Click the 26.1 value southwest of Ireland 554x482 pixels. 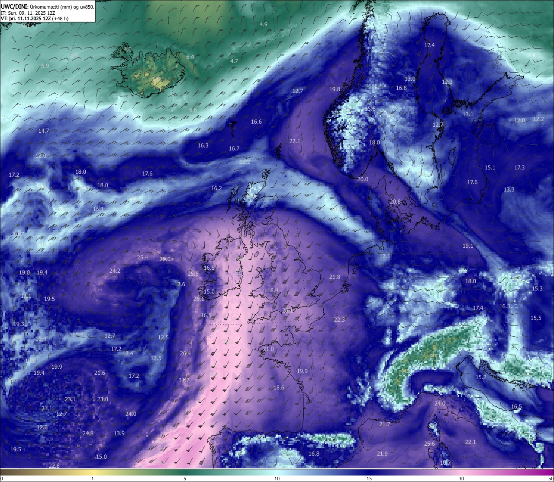(x=199, y=299)
